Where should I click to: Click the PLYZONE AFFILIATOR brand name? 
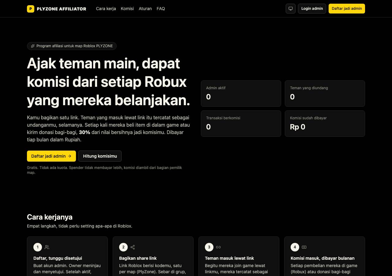point(62,9)
